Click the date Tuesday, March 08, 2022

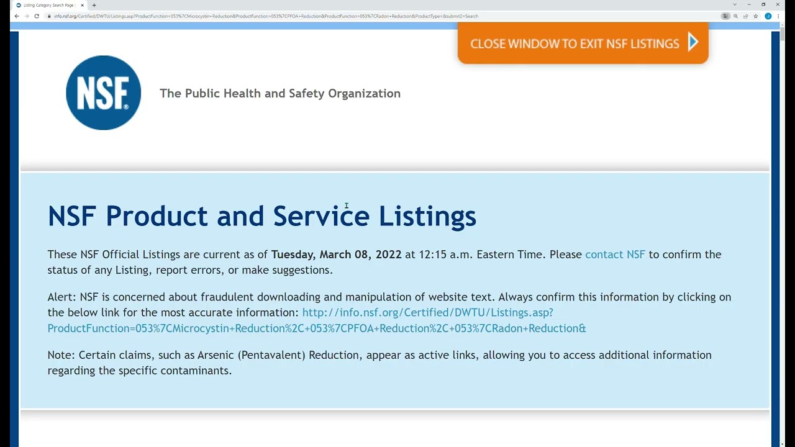pos(337,255)
